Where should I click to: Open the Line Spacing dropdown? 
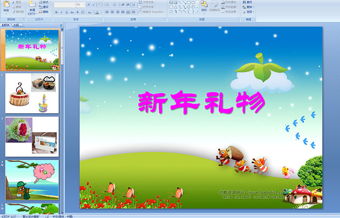coord(134,5)
